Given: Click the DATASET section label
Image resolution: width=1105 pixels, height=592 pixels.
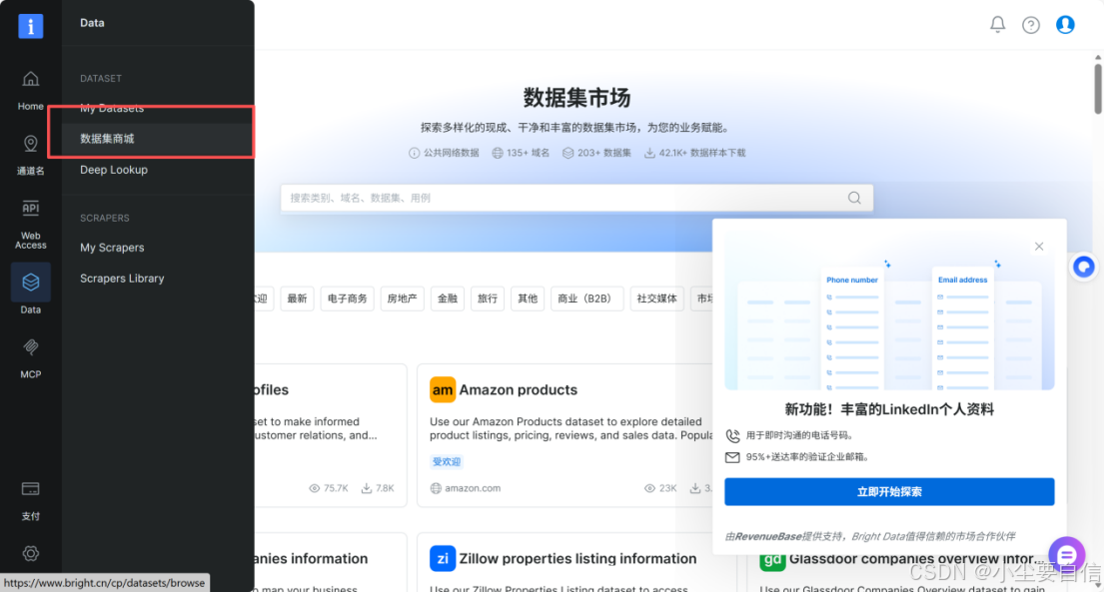Looking at the screenshot, I should pyautogui.click(x=101, y=78).
